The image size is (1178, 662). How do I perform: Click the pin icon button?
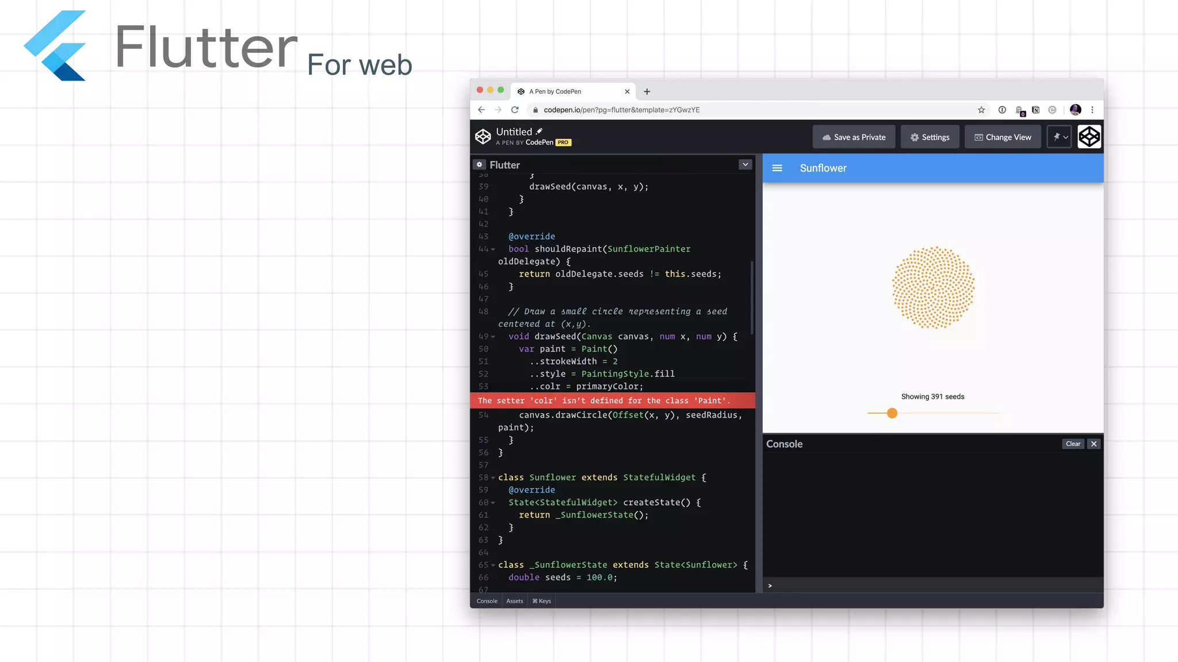(1057, 137)
